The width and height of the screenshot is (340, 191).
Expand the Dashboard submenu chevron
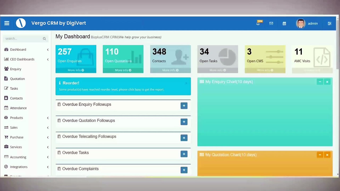pyautogui.click(x=48, y=50)
